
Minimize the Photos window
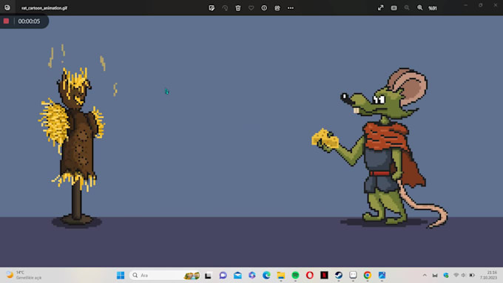(x=466, y=5)
